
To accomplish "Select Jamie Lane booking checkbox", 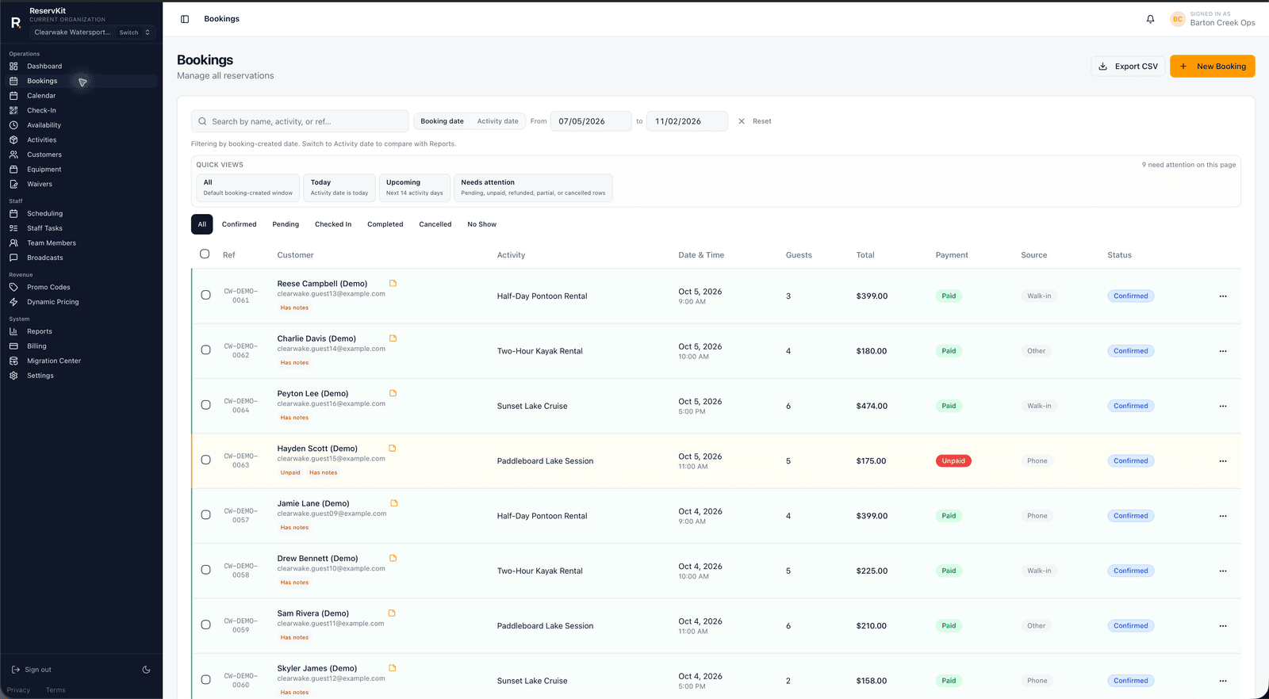I will 205,514.
